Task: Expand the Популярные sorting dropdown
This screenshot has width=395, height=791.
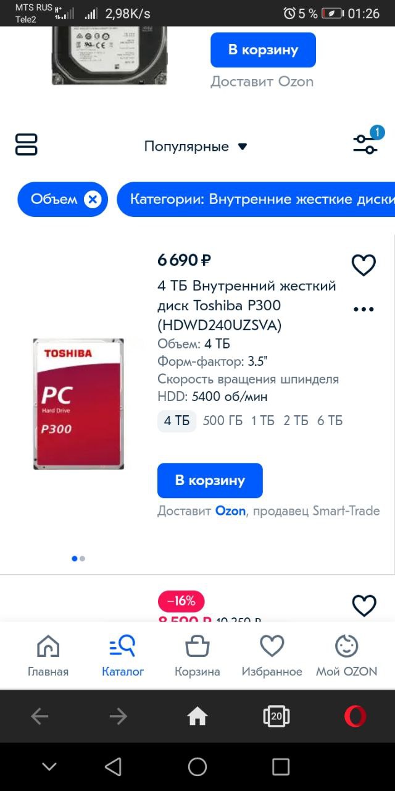Action: tap(196, 146)
